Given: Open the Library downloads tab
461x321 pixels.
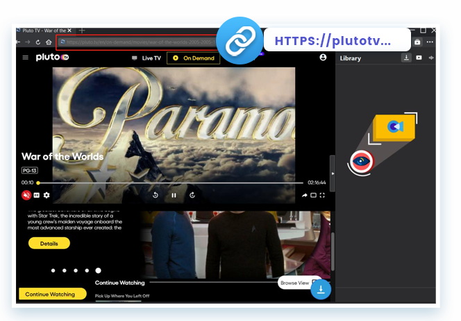Looking at the screenshot, I should [x=406, y=58].
